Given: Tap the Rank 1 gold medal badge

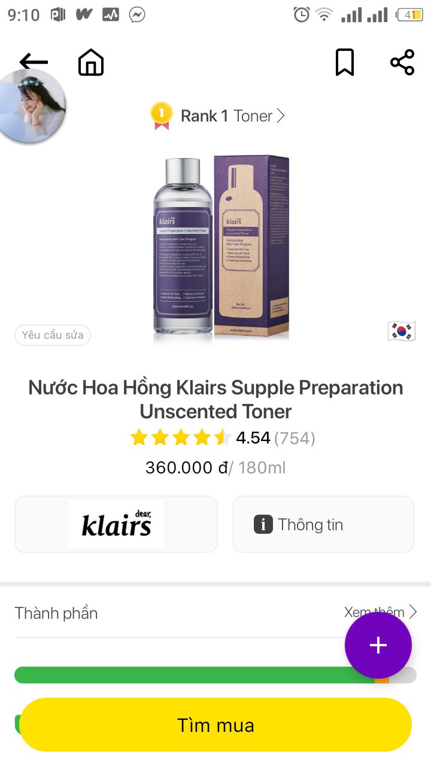Looking at the screenshot, I should pos(161,116).
